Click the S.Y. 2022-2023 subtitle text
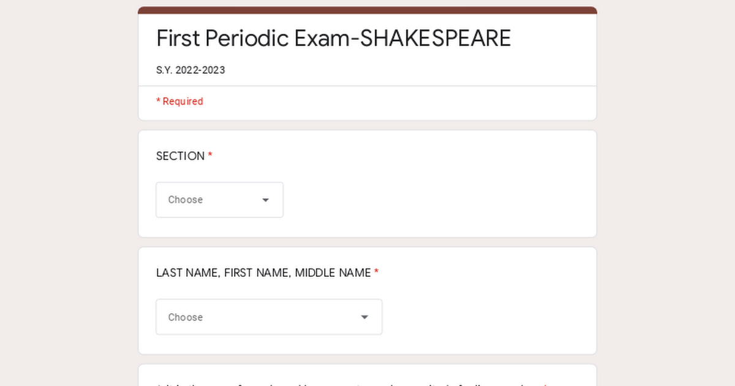 [x=190, y=70]
